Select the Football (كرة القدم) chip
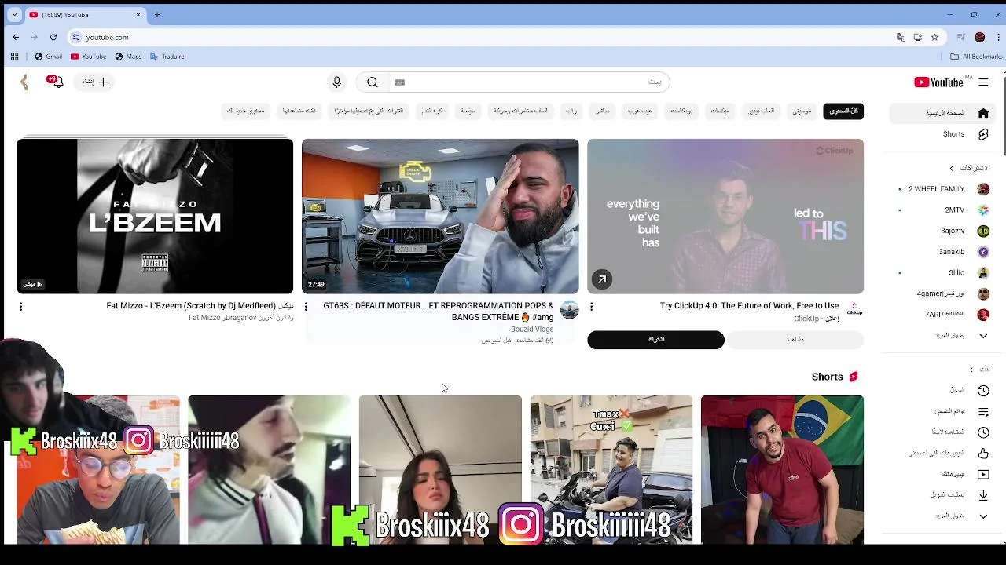This screenshot has height=565, width=1006. coord(431,111)
